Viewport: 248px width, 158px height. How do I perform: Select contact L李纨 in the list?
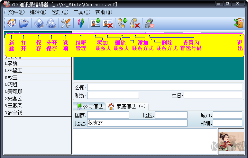tap(38, 63)
